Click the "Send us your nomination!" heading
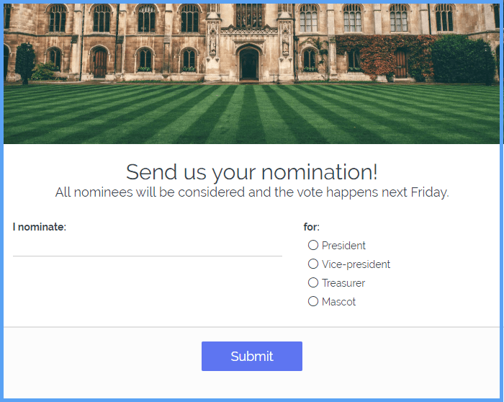Image resolution: width=504 pixels, height=402 pixels. (252, 172)
